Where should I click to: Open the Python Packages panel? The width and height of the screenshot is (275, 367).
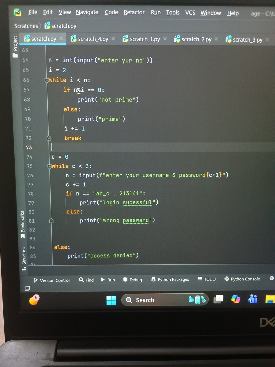tap(170, 279)
